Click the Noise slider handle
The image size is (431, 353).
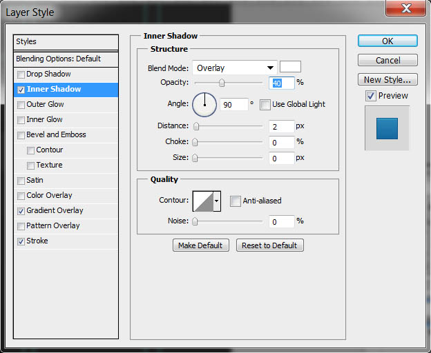coord(195,221)
